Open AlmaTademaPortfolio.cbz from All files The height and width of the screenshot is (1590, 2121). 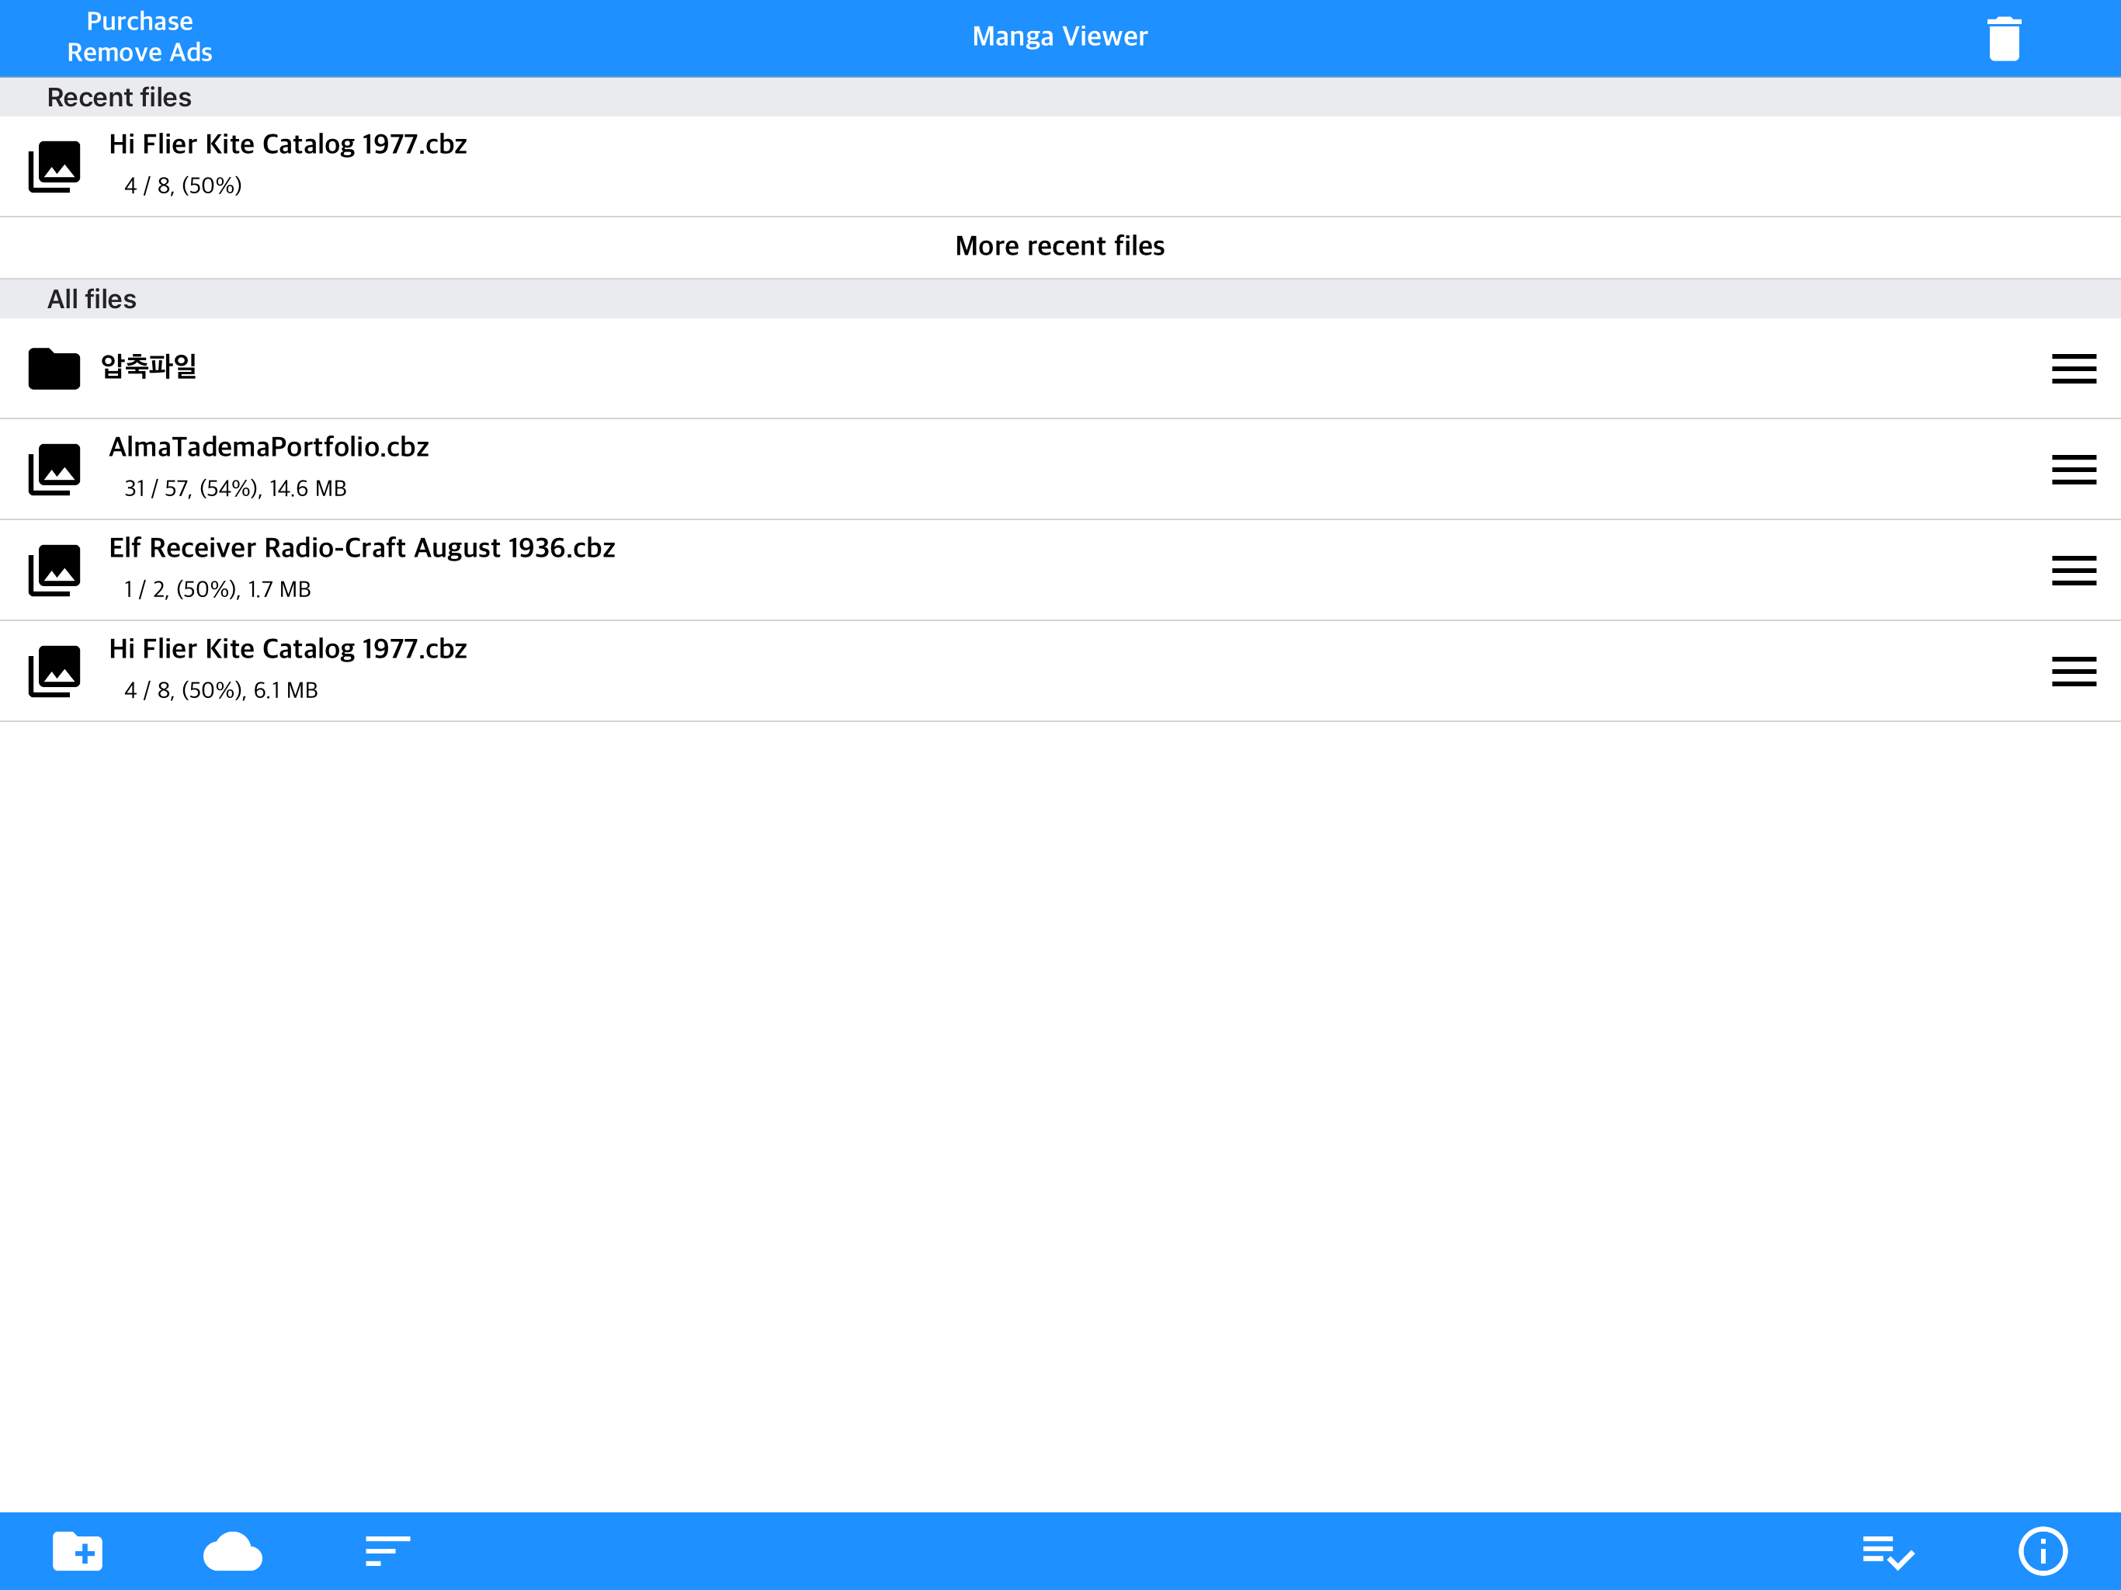(x=269, y=448)
